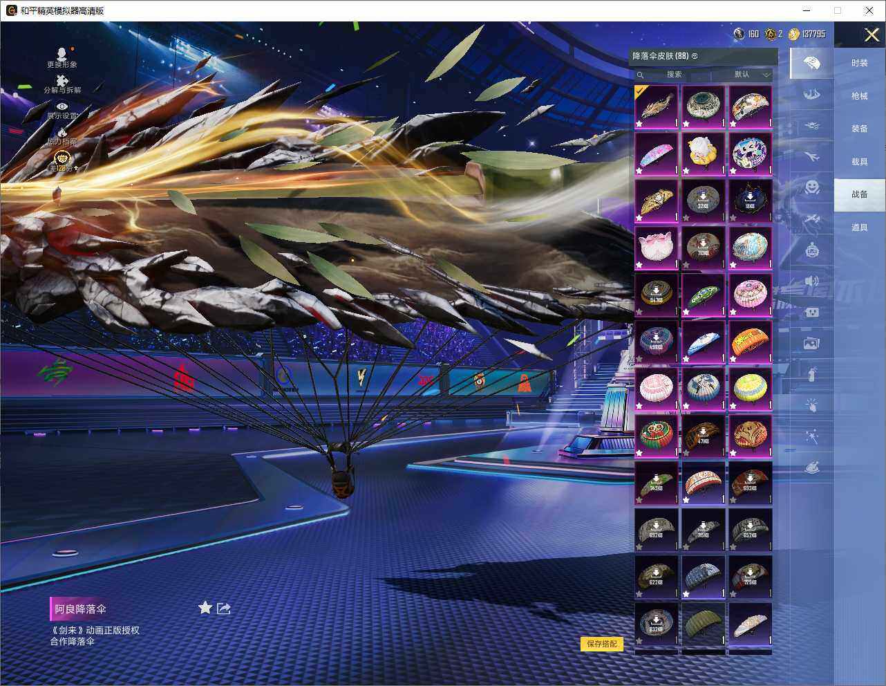This screenshot has width=886, height=686.
Task: Download the 729KB parachute skin
Action: [x=750, y=577]
